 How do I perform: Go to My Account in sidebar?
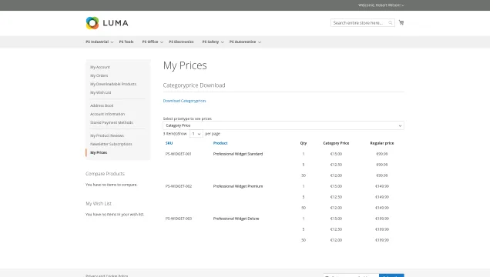(x=100, y=67)
